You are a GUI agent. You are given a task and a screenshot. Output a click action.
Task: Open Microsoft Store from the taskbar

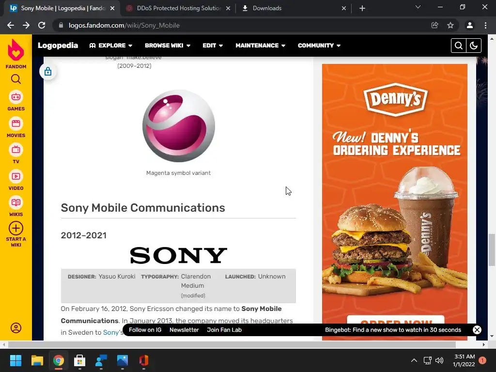tap(80, 360)
